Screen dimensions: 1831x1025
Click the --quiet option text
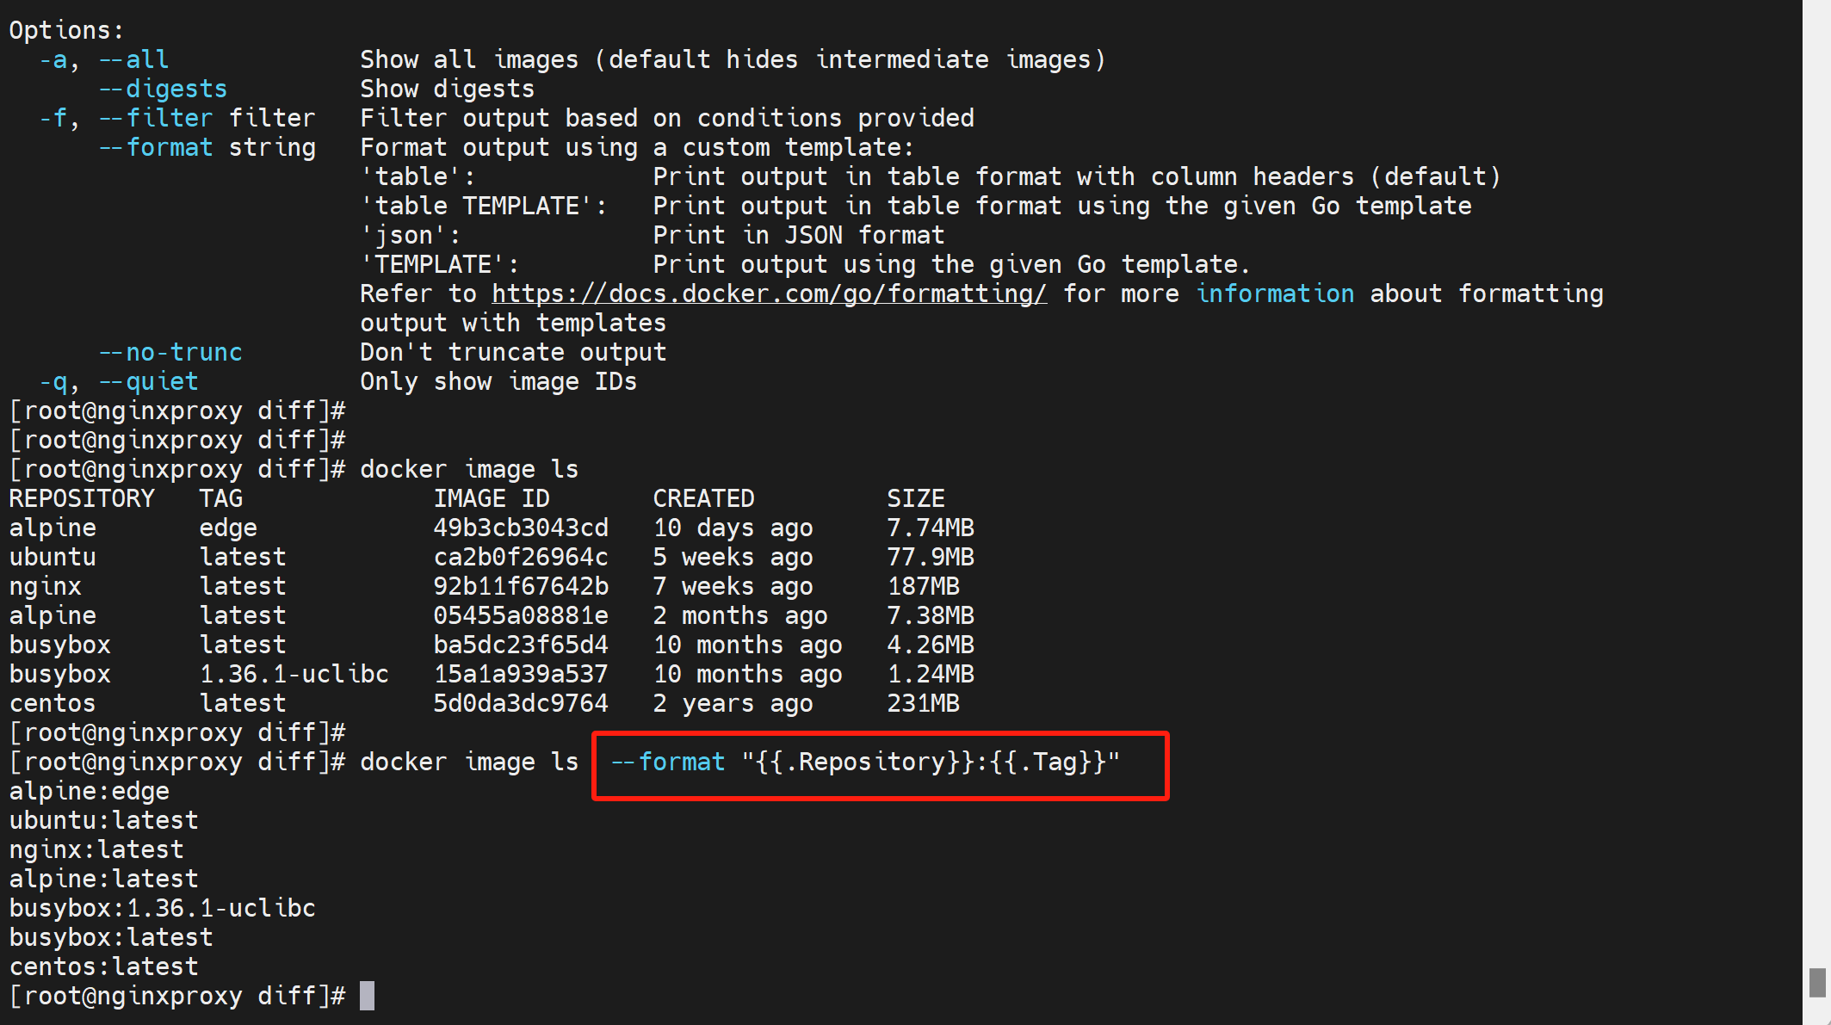(148, 382)
